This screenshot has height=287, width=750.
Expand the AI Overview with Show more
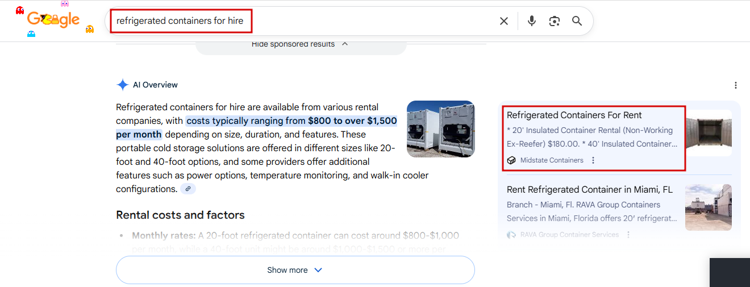pos(295,270)
